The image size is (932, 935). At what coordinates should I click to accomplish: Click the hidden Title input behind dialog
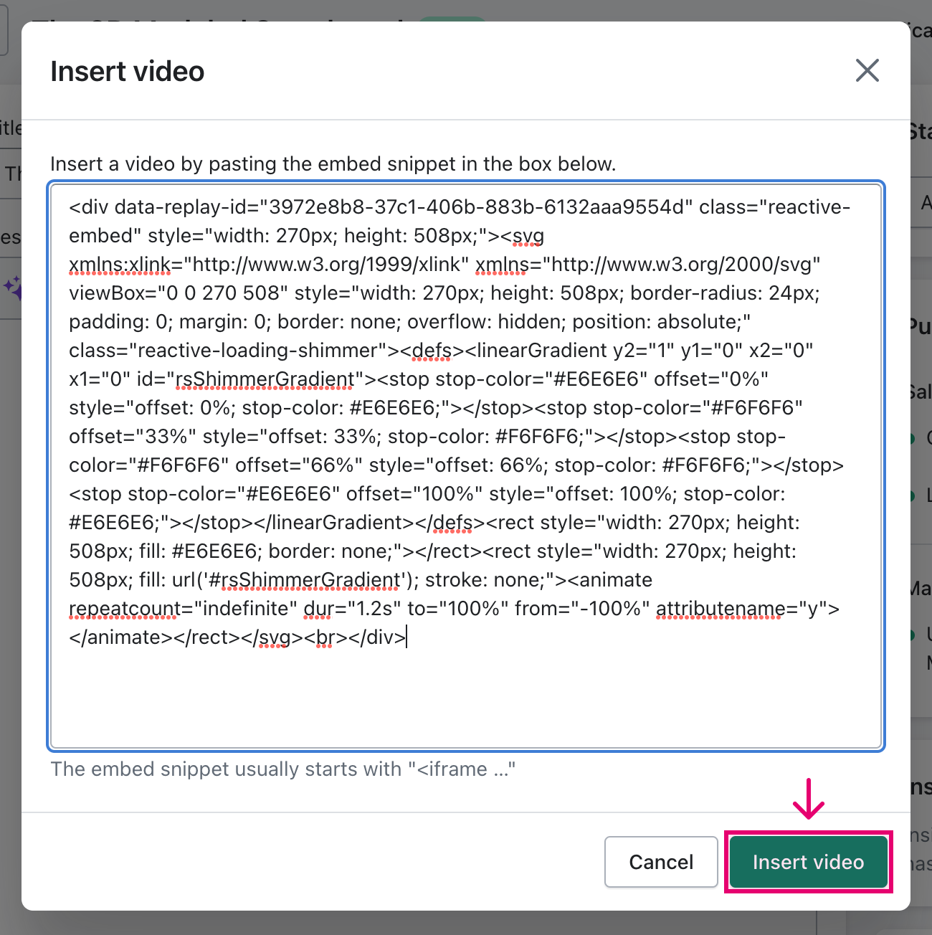[x=11, y=174]
